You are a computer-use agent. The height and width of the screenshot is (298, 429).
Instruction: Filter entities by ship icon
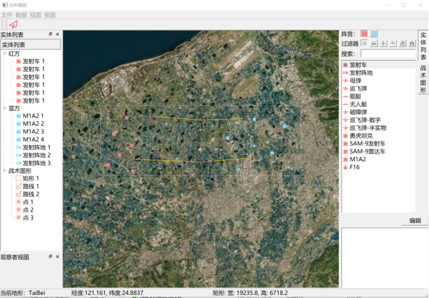click(402, 44)
